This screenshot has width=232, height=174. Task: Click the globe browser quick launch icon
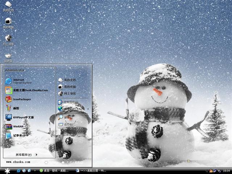(24, 171)
